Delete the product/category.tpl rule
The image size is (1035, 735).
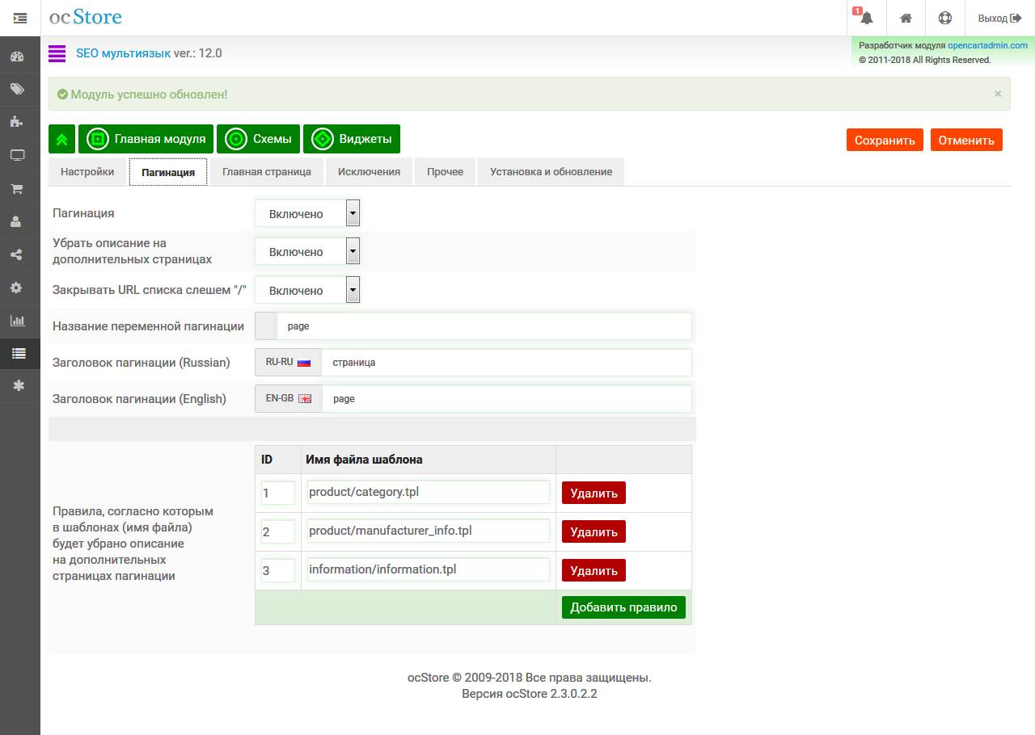(x=594, y=493)
